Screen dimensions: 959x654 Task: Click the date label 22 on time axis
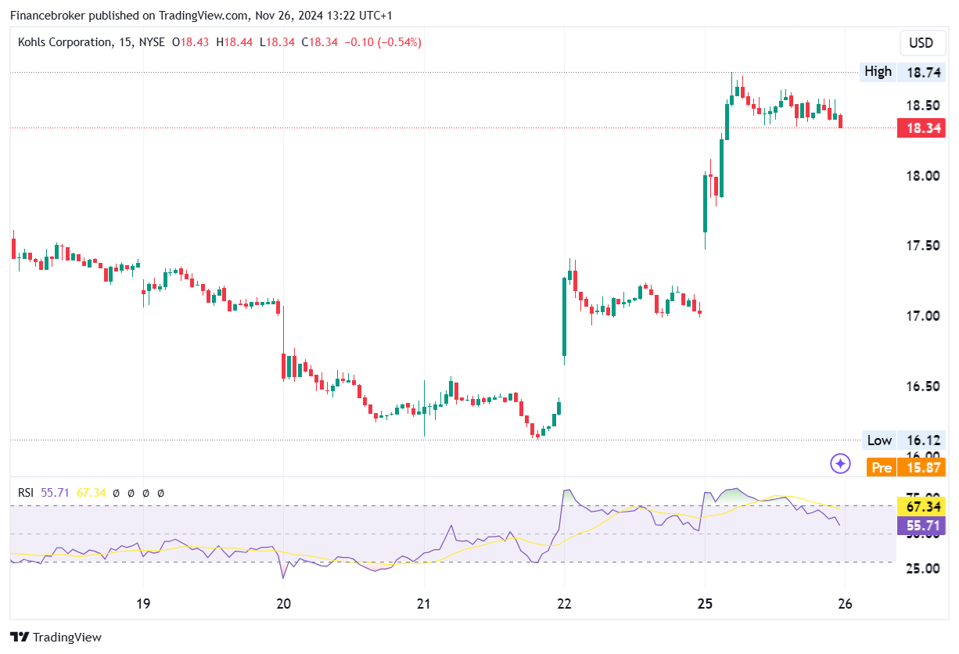(564, 604)
